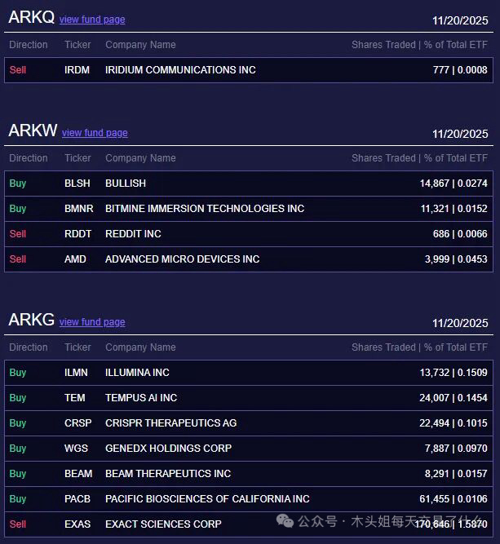Click GENEDX HOLDINGS CORP company name
Screen dimensions: 500x544
[169, 449]
